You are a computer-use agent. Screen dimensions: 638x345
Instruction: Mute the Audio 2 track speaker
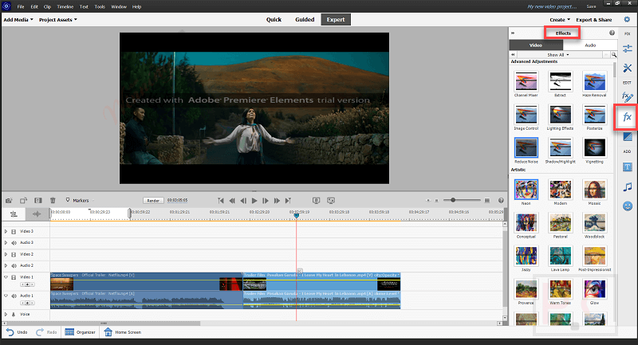tap(14, 266)
